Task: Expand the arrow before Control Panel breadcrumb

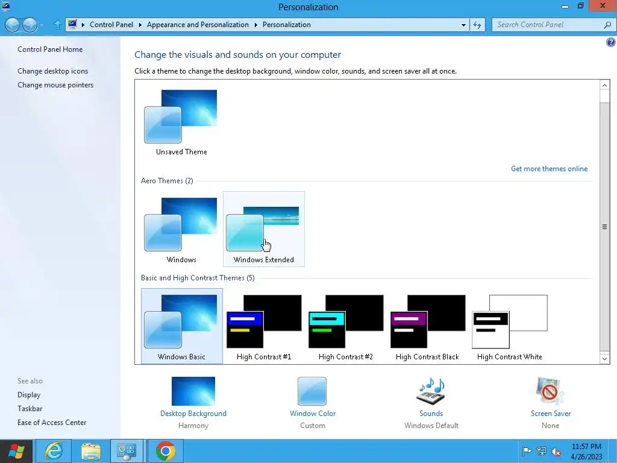Action: tap(83, 25)
